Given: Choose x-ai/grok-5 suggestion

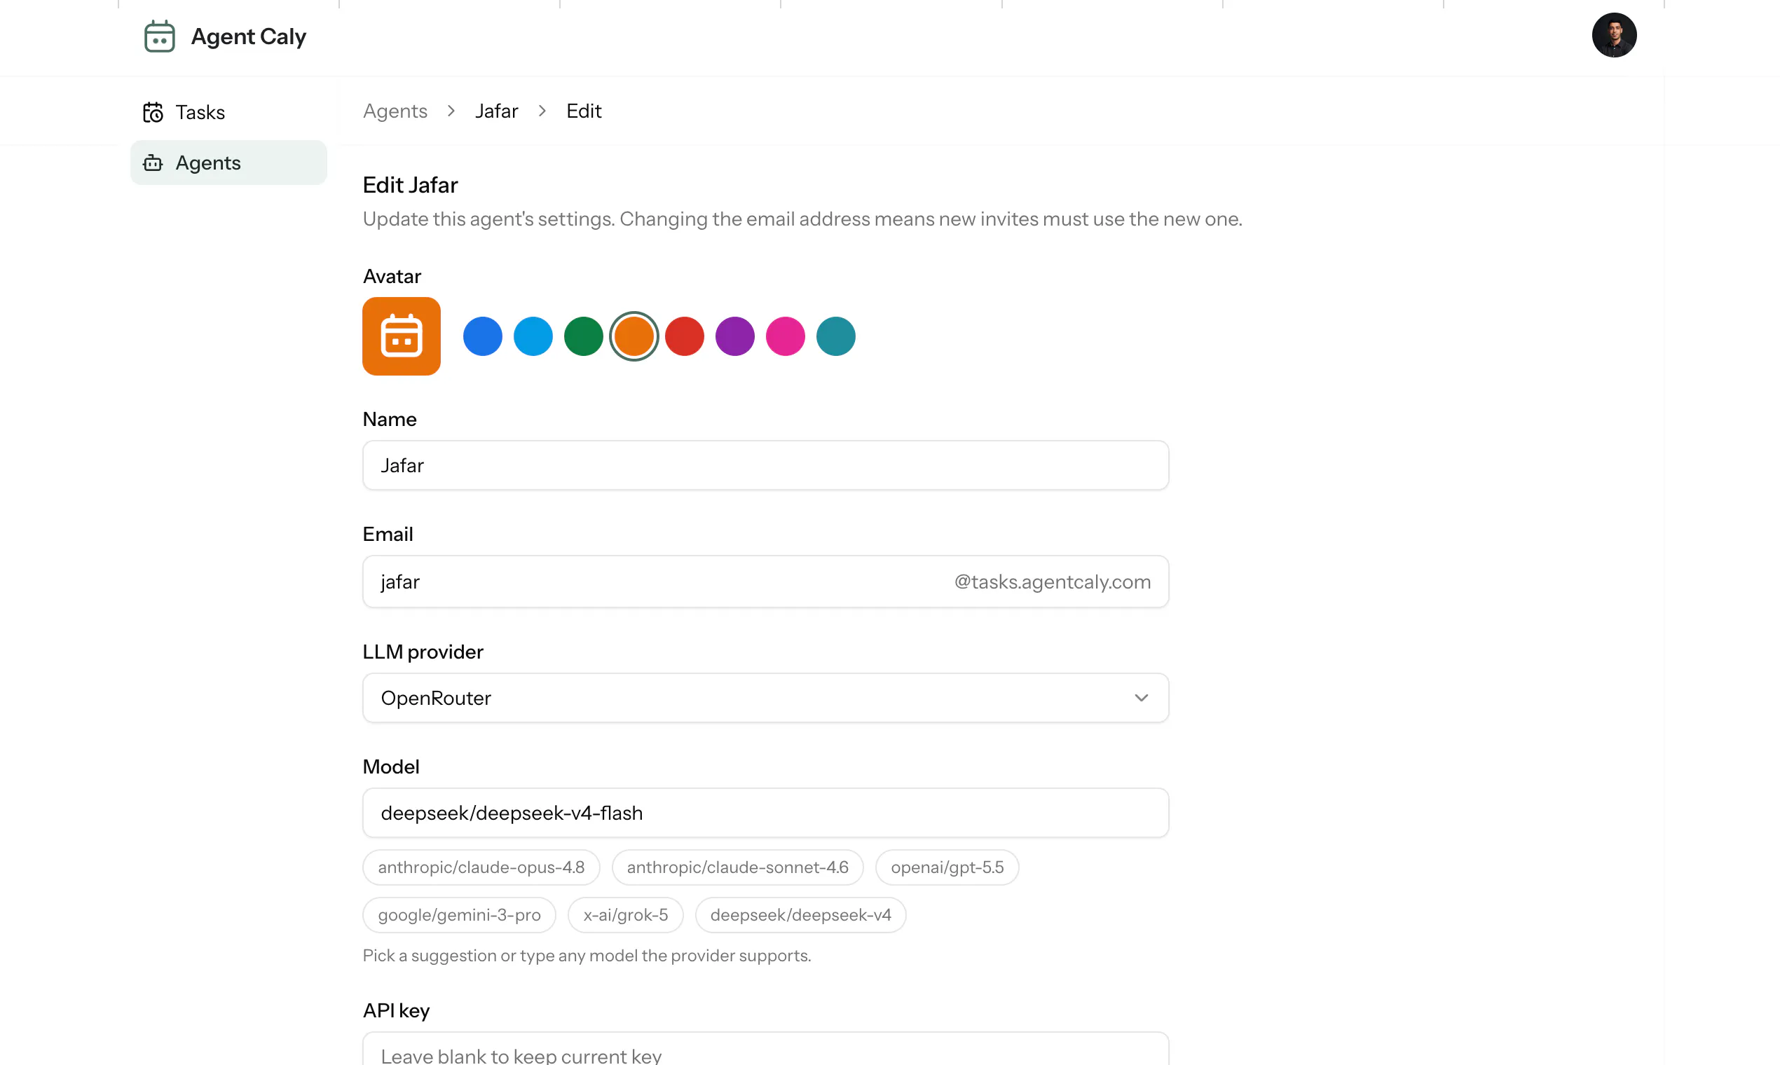Looking at the screenshot, I should pos(625,916).
